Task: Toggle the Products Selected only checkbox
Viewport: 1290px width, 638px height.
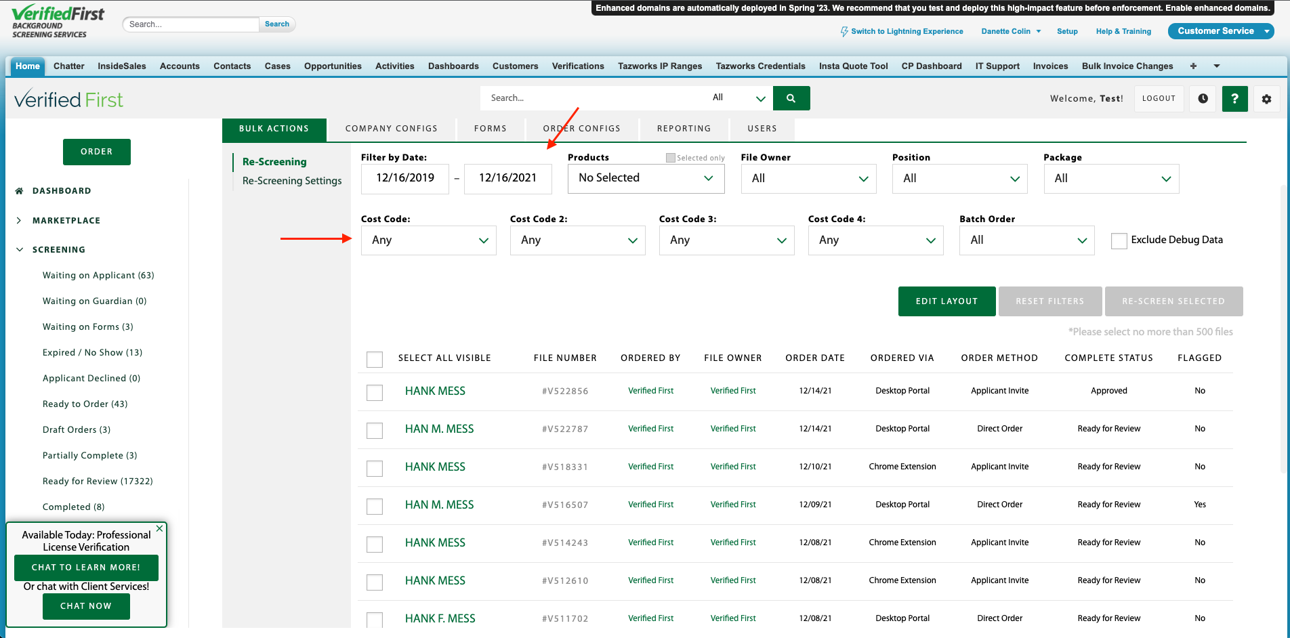Action: coord(671,158)
